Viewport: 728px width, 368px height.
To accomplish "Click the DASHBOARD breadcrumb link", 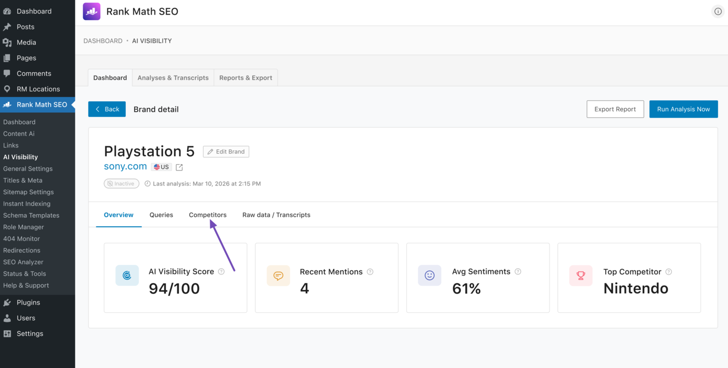I will point(103,41).
